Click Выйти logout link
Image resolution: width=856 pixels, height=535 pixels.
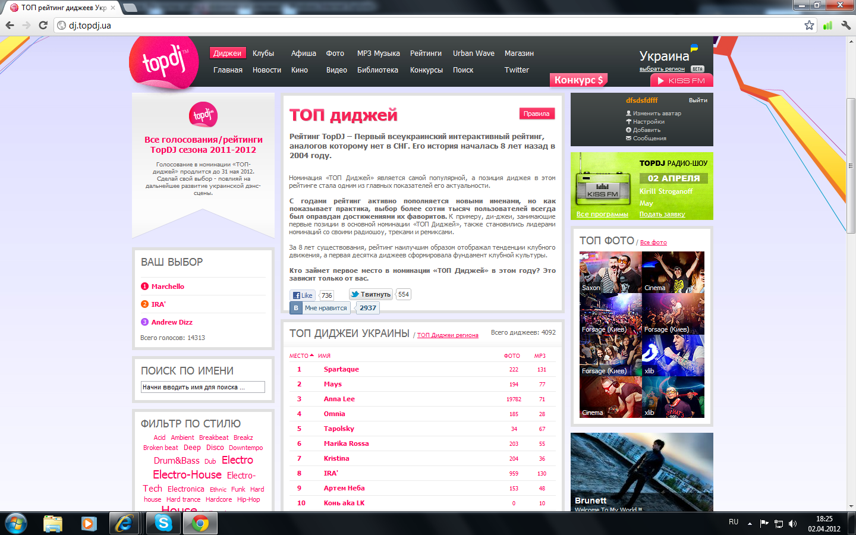[x=698, y=100]
